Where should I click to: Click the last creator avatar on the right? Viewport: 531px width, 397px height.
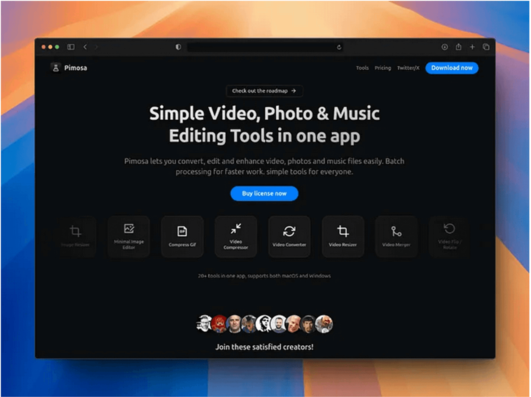coord(324,324)
